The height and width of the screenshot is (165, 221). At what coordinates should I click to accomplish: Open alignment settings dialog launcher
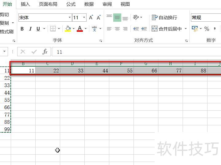pyautogui.click(x=187, y=41)
